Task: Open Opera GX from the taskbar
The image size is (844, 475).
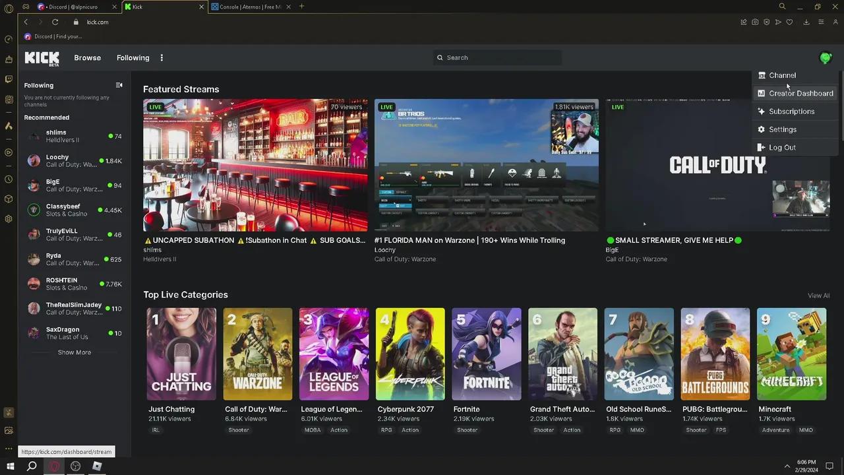Action: [x=54, y=466]
